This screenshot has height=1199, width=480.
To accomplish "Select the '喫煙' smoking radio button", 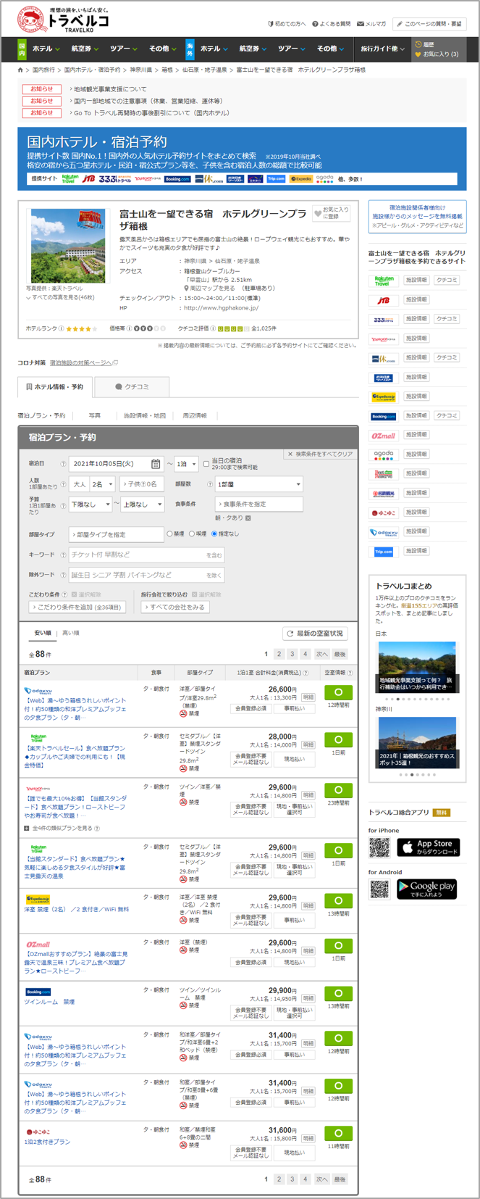I will (192, 534).
